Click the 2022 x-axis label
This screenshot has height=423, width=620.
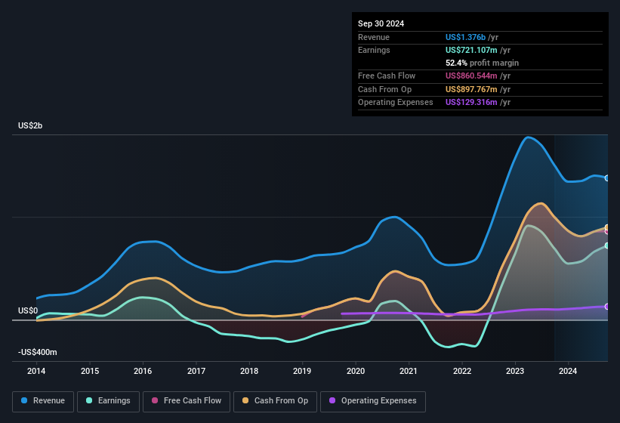462,371
